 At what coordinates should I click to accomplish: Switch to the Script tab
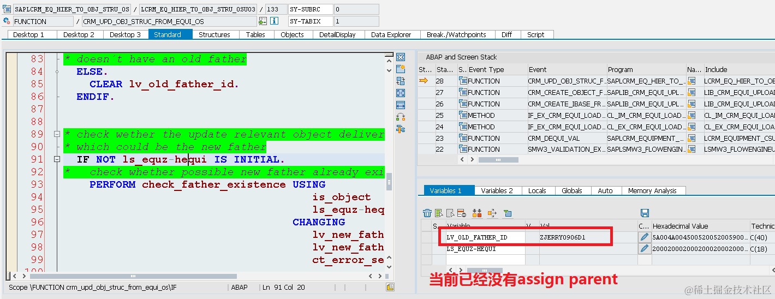click(x=536, y=34)
